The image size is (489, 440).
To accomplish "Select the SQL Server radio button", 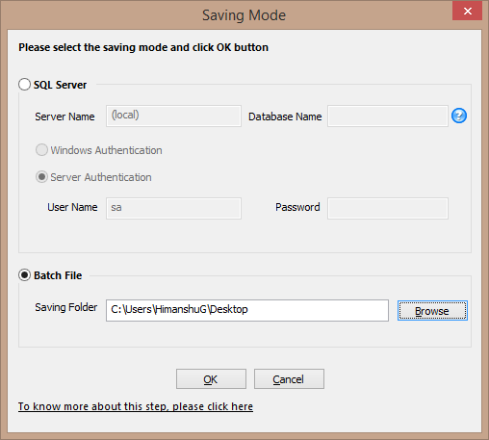I will 24,85.
